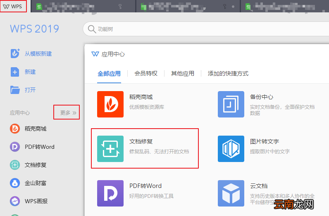Click 好用的PDF转换工具 description

151,196
